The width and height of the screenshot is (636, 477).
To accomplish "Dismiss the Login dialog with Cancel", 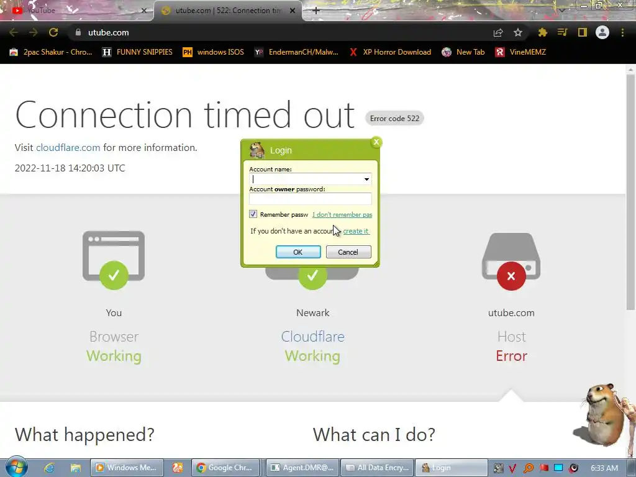I will click(x=348, y=252).
